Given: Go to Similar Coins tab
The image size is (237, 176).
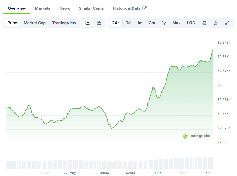Looking at the screenshot, I should point(91,8).
